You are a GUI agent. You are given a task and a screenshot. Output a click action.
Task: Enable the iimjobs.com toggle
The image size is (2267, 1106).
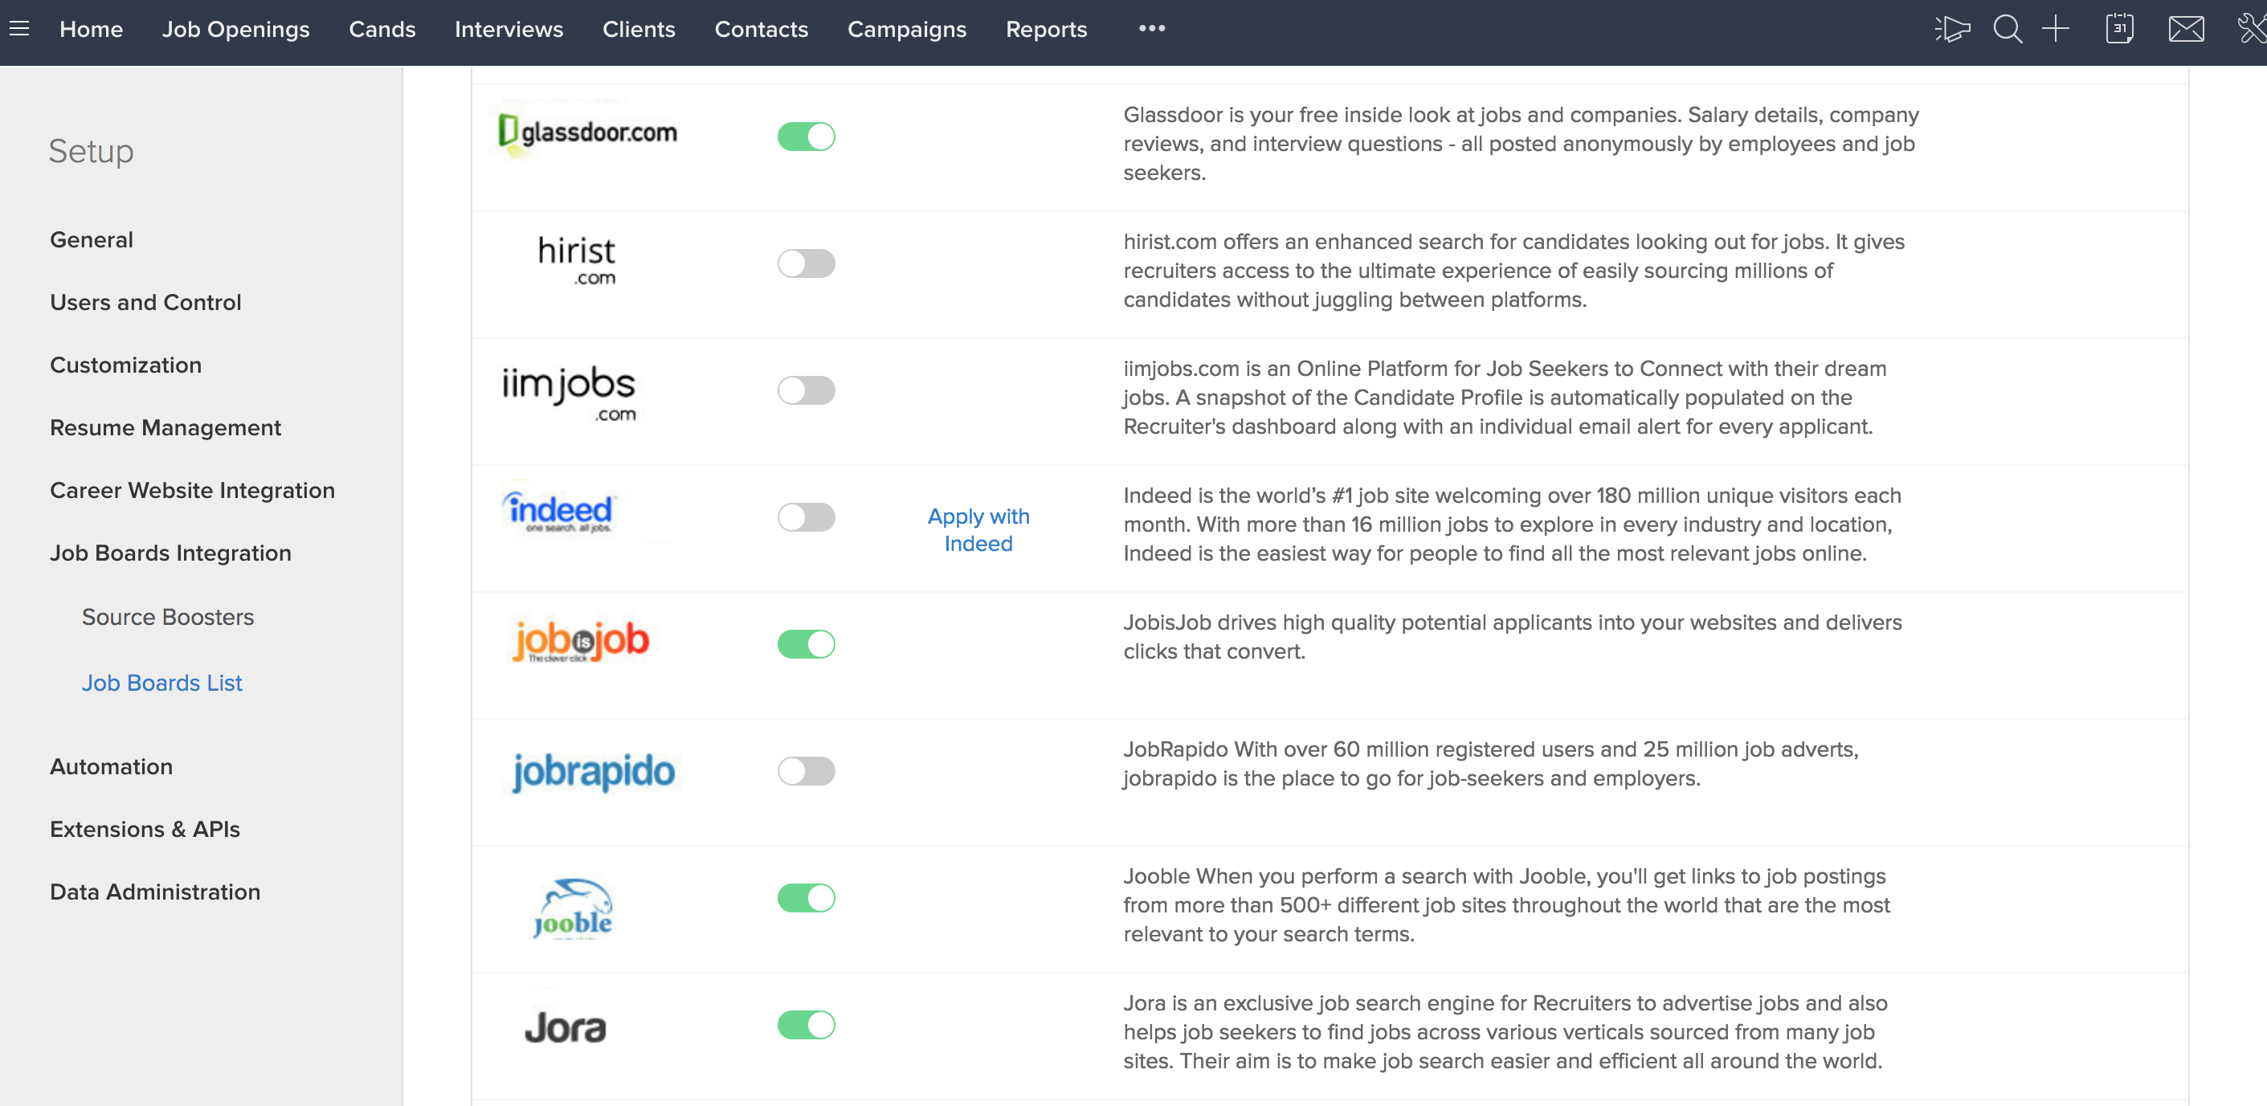point(806,390)
